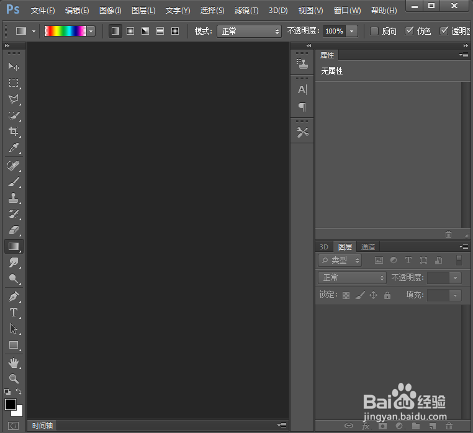The width and height of the screenshot is (473, 433).
Task: Choose Radial gradient style
Action: [x=130, y=31]
